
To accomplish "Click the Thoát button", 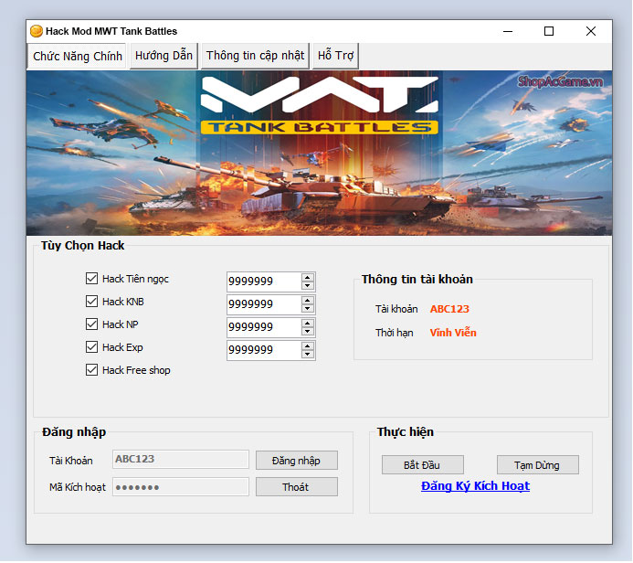I will [297, 487].
